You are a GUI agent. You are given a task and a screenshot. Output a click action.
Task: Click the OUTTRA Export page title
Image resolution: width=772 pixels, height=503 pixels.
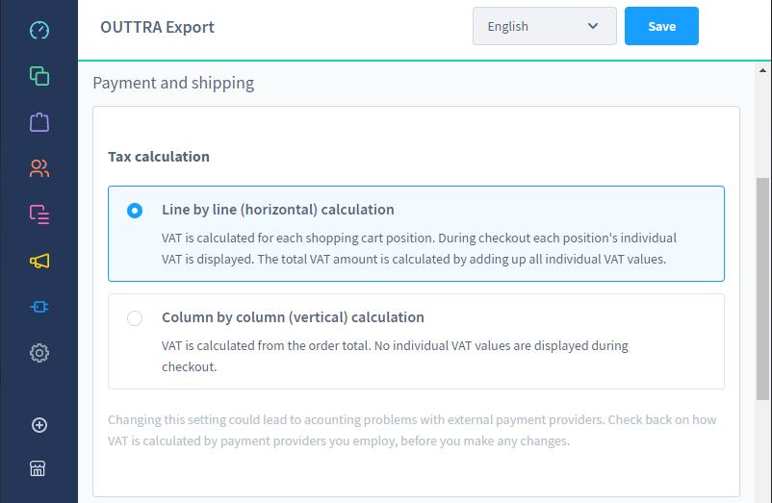pos(158,27)
